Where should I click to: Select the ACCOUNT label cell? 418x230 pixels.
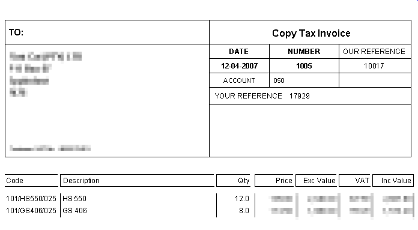[239, 80]
